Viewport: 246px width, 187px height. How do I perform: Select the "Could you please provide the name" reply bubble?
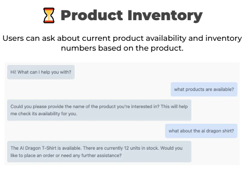(x=99, y=110)
